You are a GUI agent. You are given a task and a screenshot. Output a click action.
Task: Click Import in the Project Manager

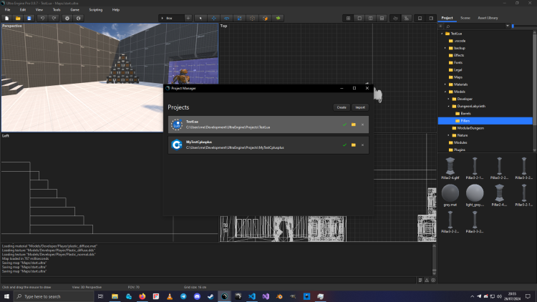(360, 107)
